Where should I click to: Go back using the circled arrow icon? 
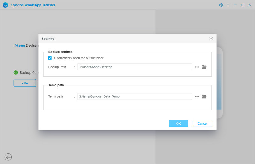[8, 157]
